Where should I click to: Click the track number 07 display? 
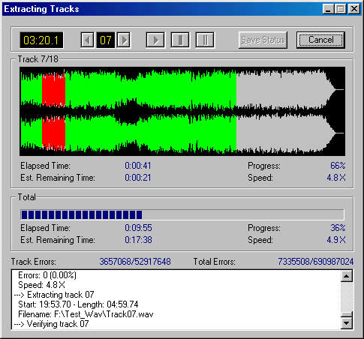pos(106,40)
